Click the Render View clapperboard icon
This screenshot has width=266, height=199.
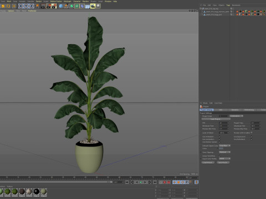pyautogui.click(x=43, y=6)
